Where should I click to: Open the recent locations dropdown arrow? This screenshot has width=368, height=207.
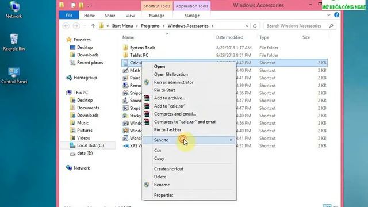click(85, 26)
